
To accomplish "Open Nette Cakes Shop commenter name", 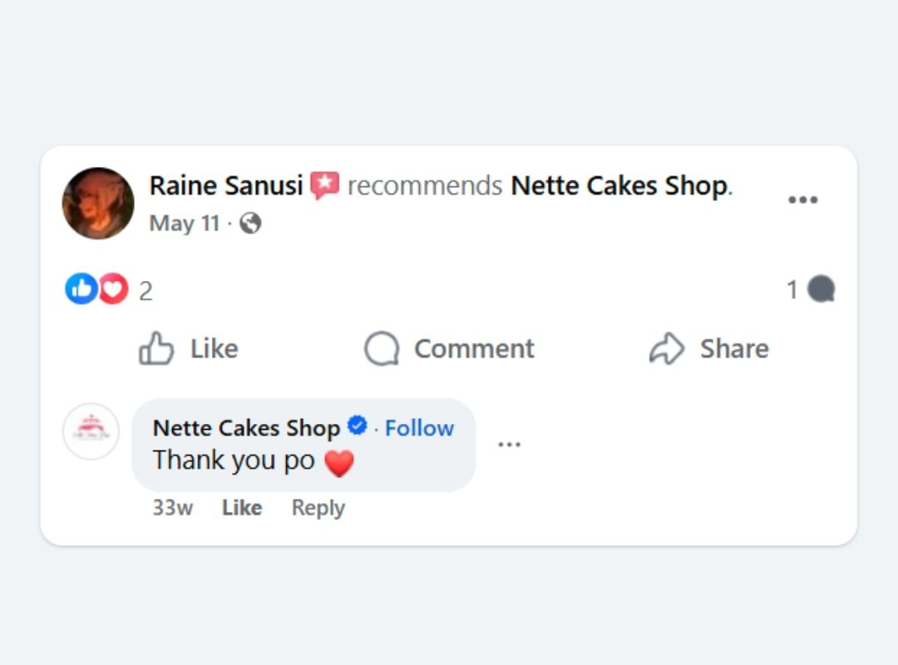I will (246, 428).
